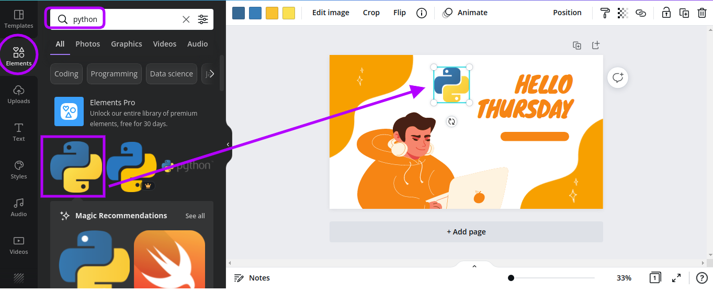Screen dimensions: 713x291
Task: Pick the dark blue color swatch
Action: coord(239,13)
